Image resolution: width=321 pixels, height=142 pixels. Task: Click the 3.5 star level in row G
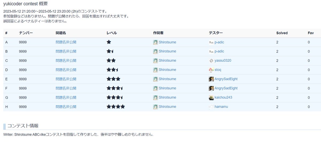pos(115,97)
